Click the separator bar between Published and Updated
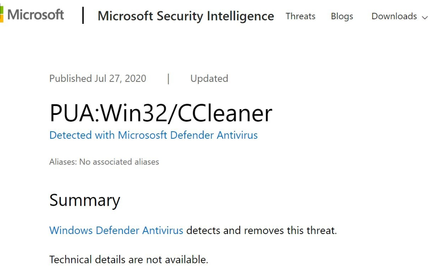Screen dimensions: 428x270 point(169,79)
